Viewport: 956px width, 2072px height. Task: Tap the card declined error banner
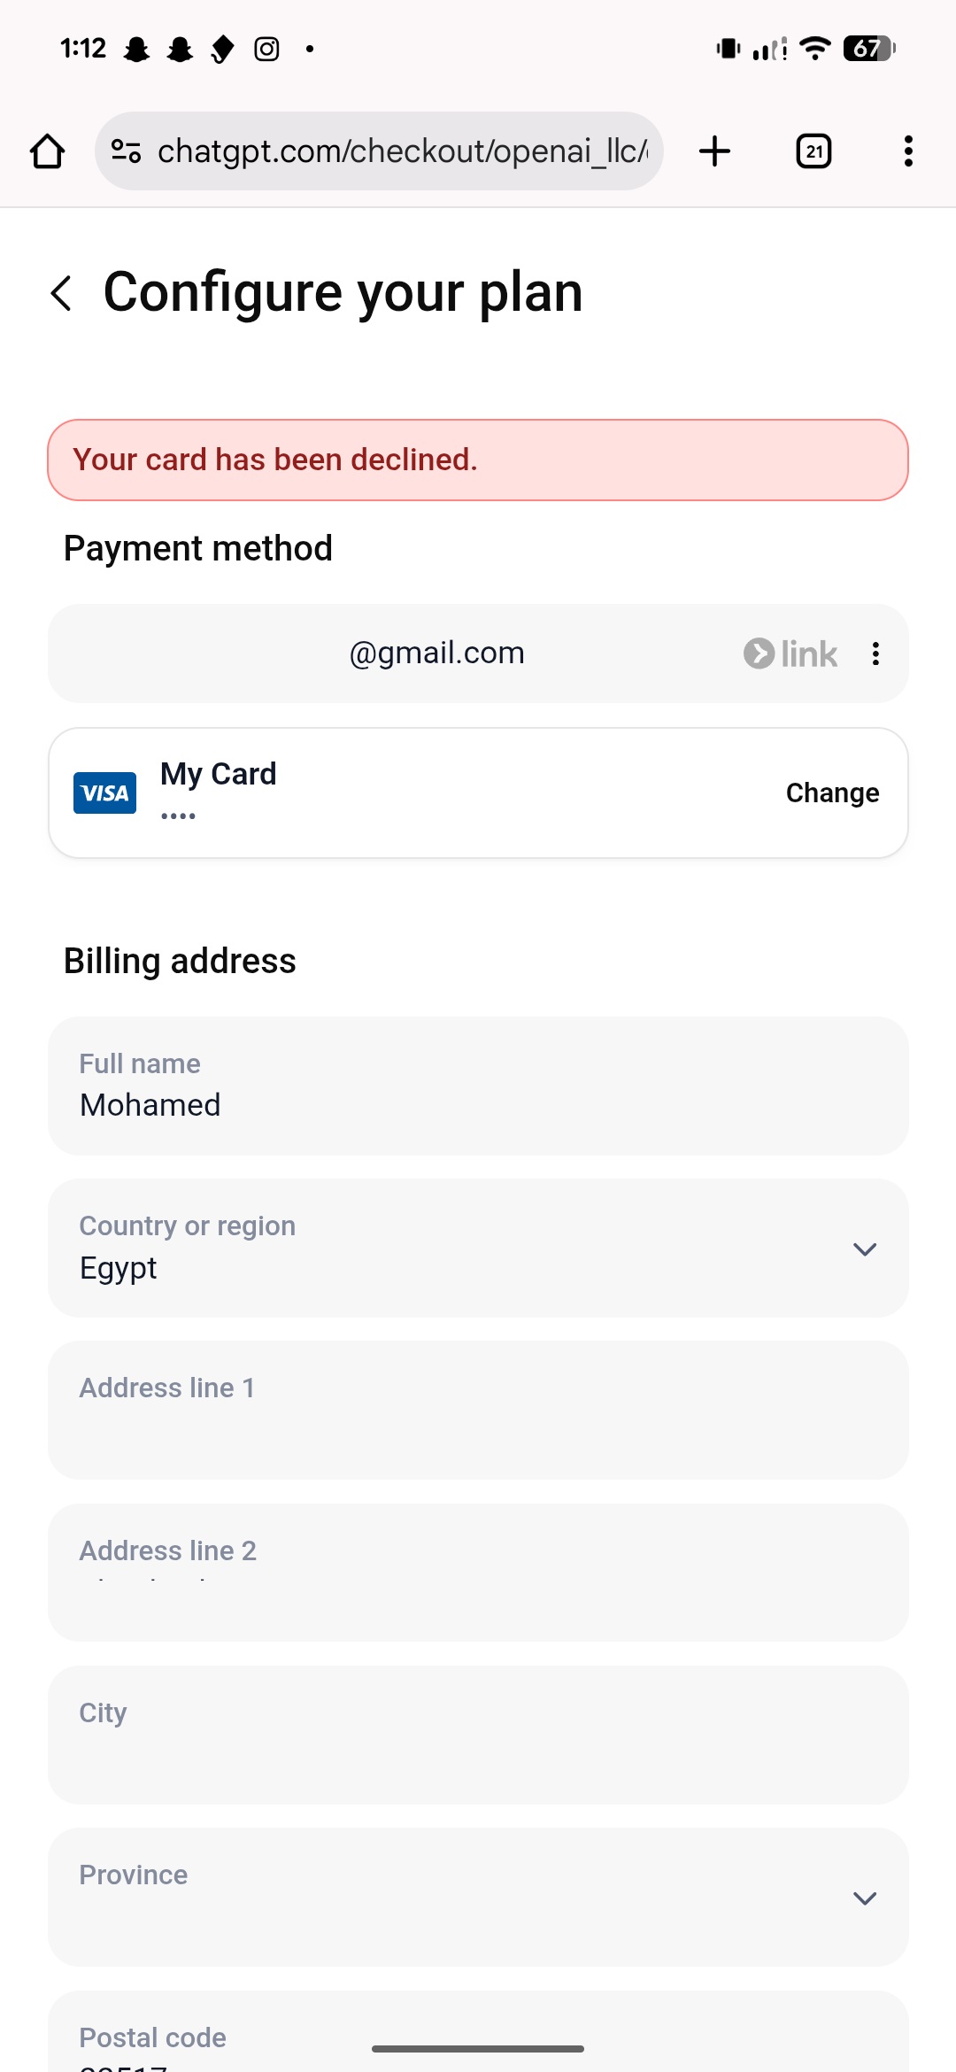pos(478,460)
